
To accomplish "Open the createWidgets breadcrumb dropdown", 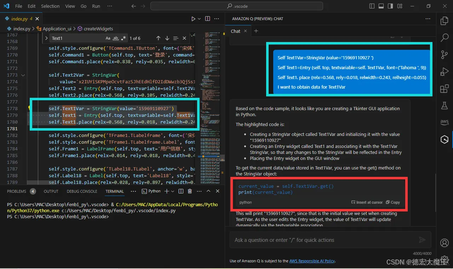I will (95, 29).
